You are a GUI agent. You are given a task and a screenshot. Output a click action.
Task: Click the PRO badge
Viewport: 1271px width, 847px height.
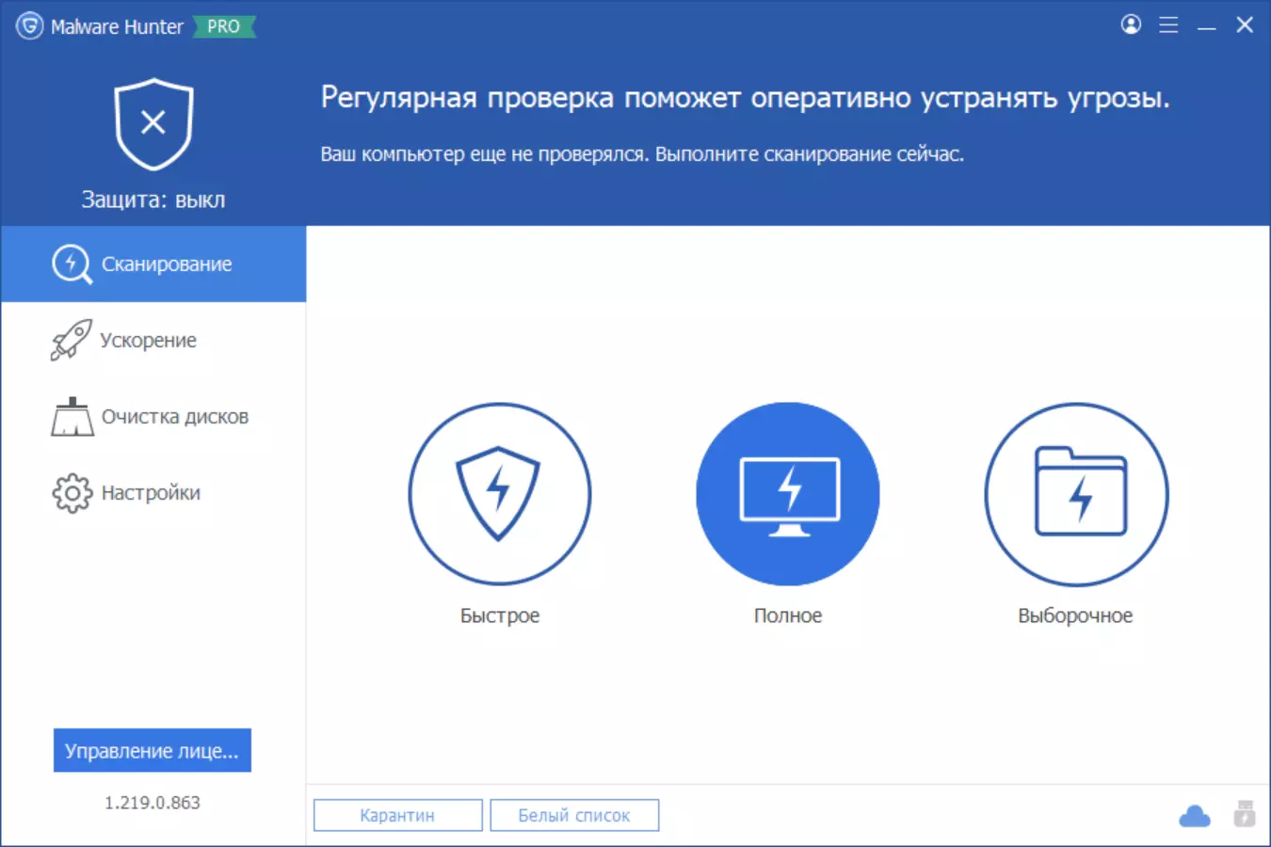point(224,26)
